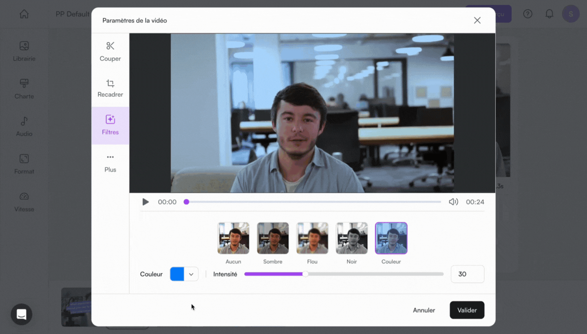The width and height of the screenshot is (587, 334).
Task: Click Annuler to cancel changes
Action: [424, 310]
